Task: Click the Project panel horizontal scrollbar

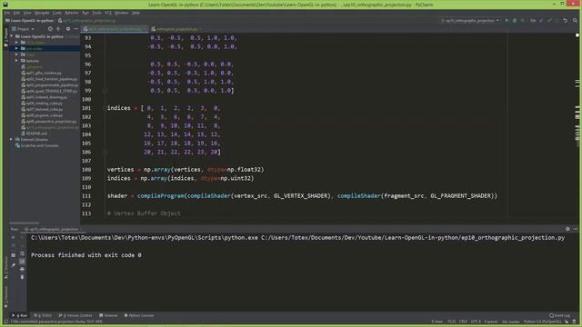Action: click(25, 223)
